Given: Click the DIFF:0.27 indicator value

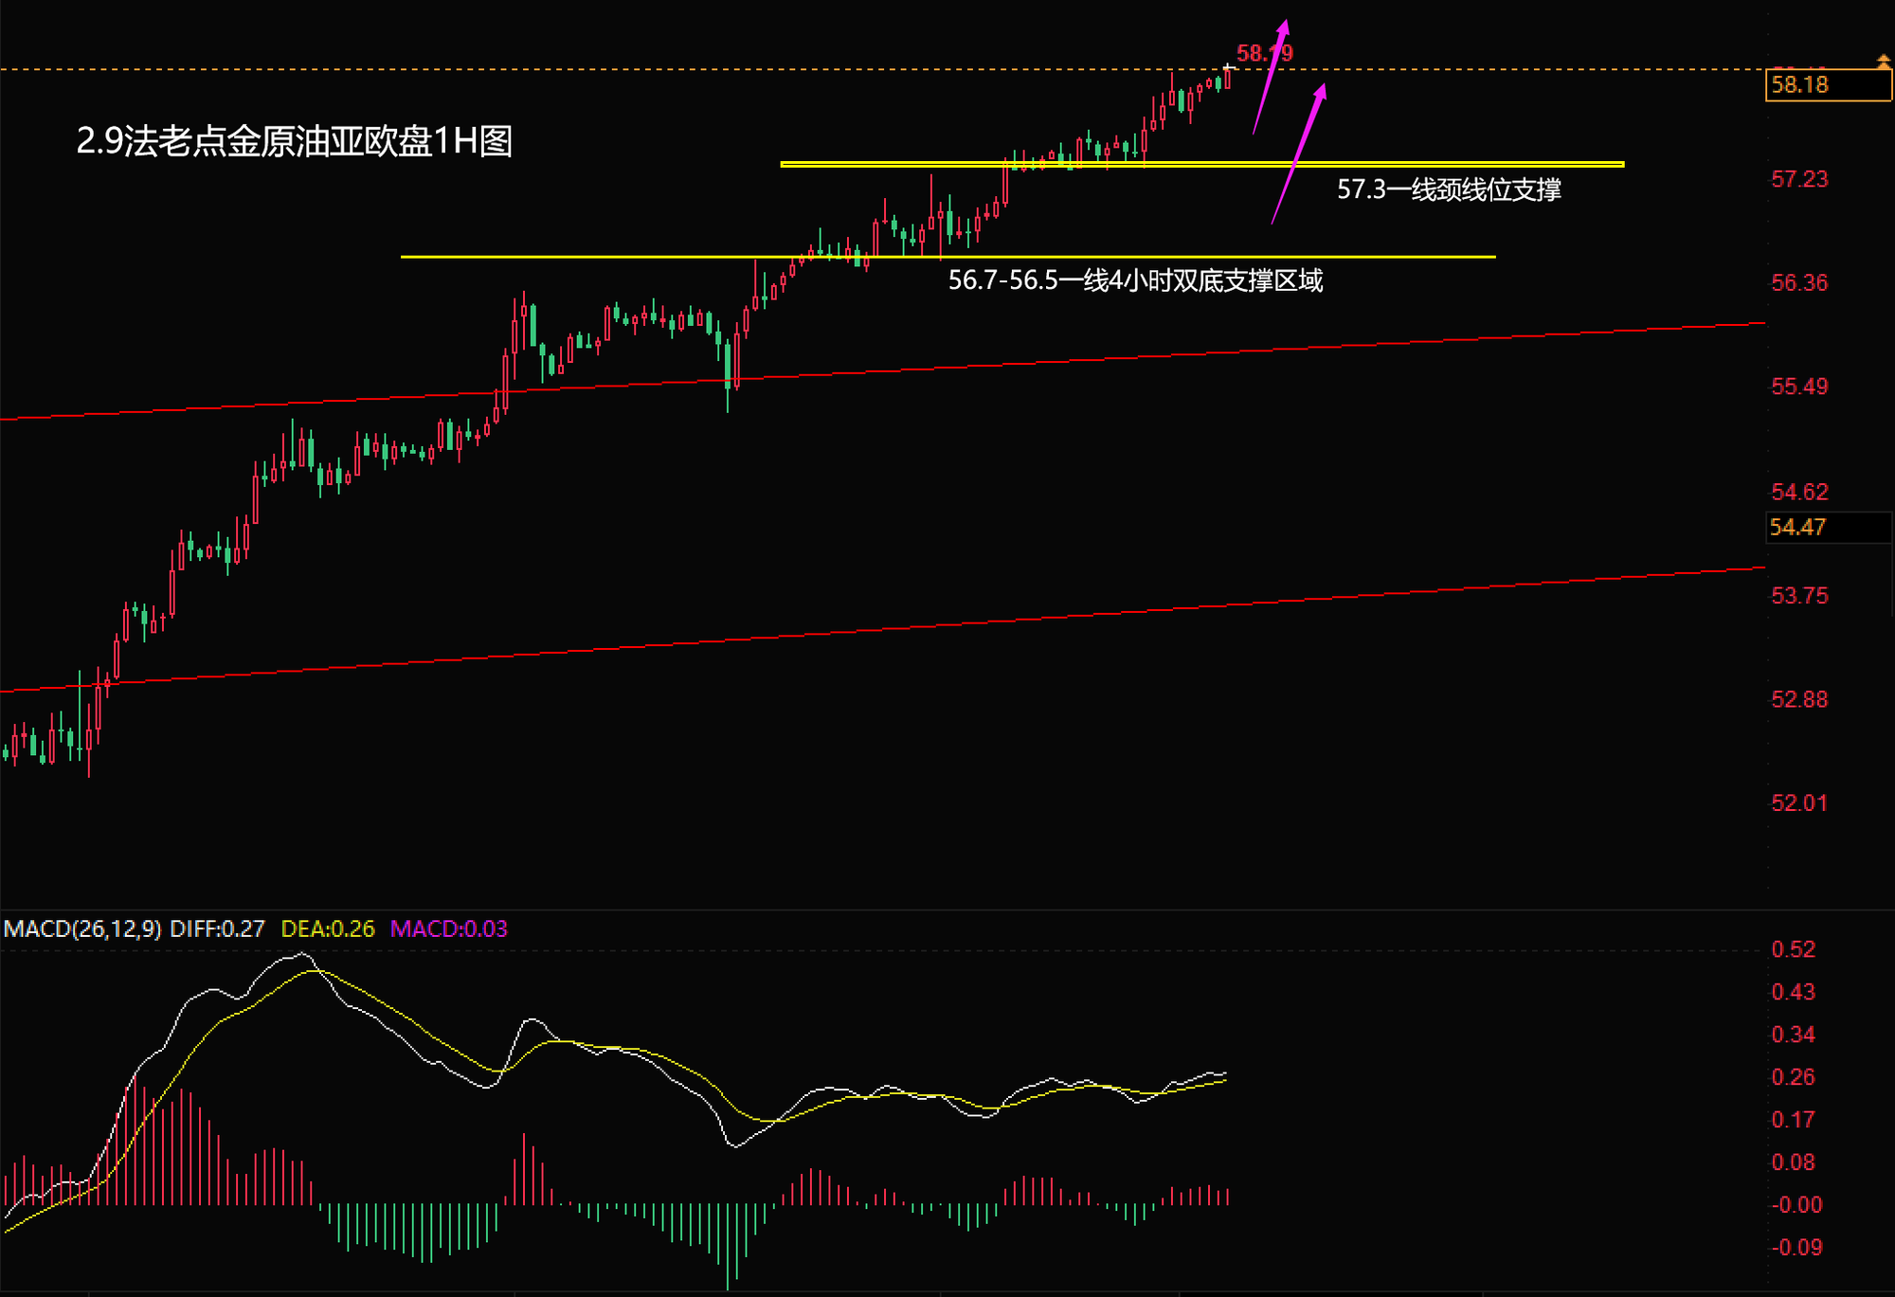Looking at the screenshot, I should click(217, 928).
